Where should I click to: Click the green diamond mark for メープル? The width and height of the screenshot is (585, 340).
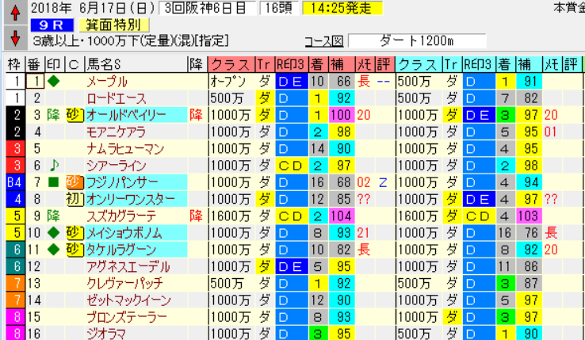pos(54,81)
